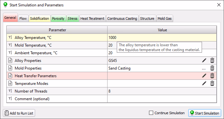Select the Temperature Modes label
Image resolution: width=224 pixels, height=119 pixels.
pos(31,84)
